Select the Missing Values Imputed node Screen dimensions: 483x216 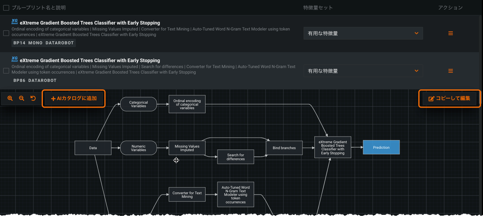(187, 148)
